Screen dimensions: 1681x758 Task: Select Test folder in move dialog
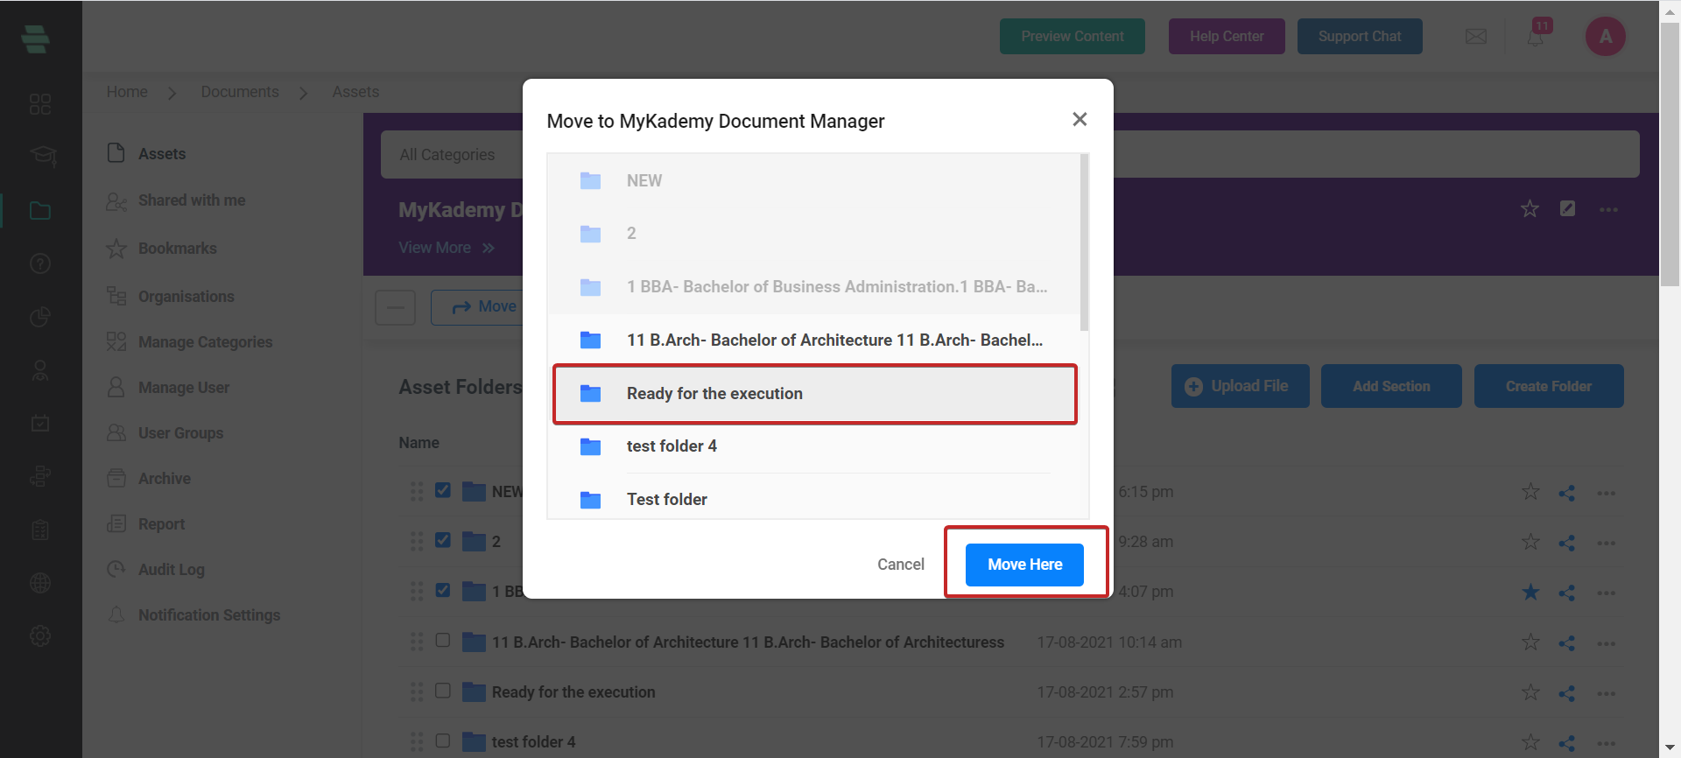(x=814, y=499)
